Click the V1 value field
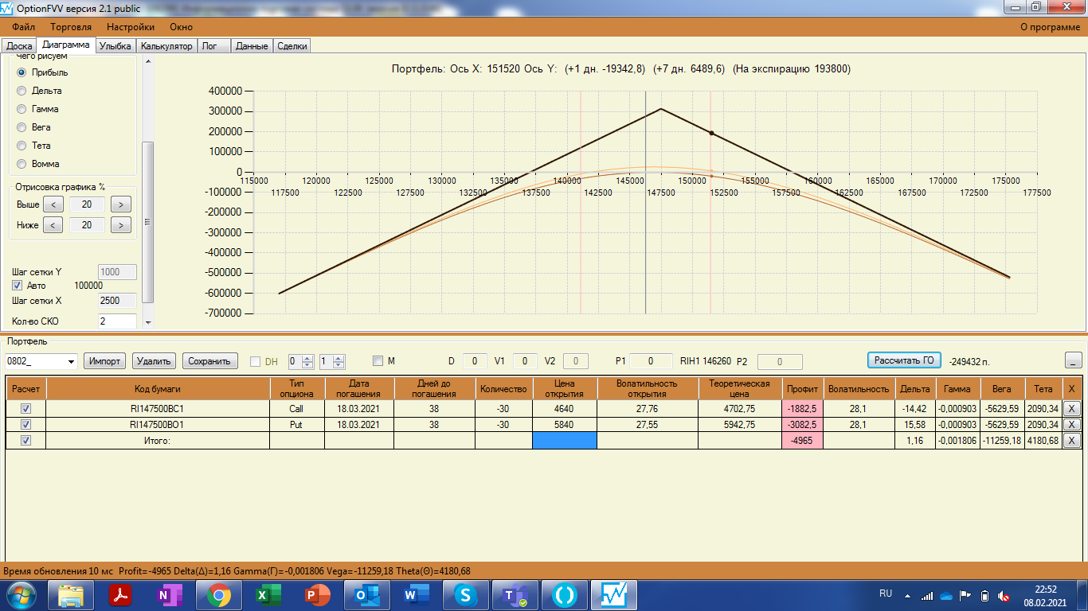The width and height of the screenshot is (1088, 611). [525, 361]
